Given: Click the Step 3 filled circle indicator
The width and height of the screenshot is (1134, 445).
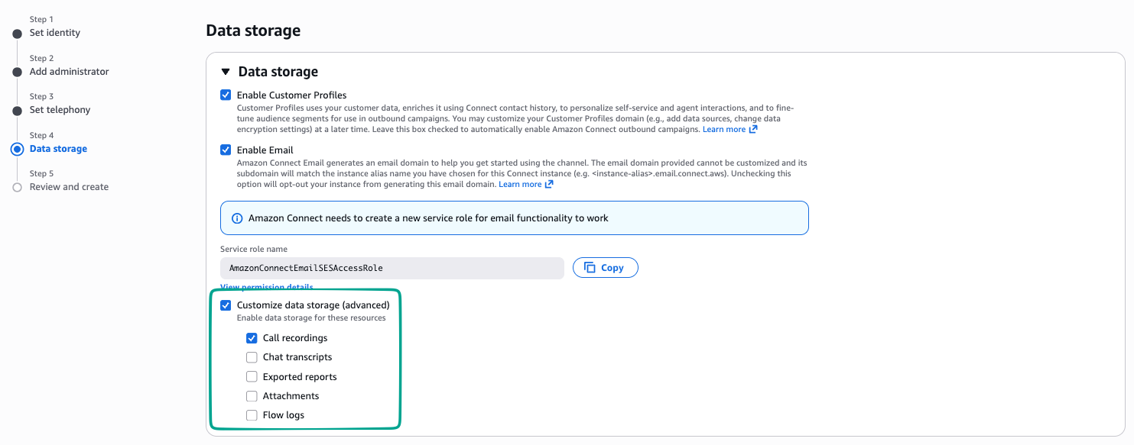Looking at the screenshot, I should [17, 111].
